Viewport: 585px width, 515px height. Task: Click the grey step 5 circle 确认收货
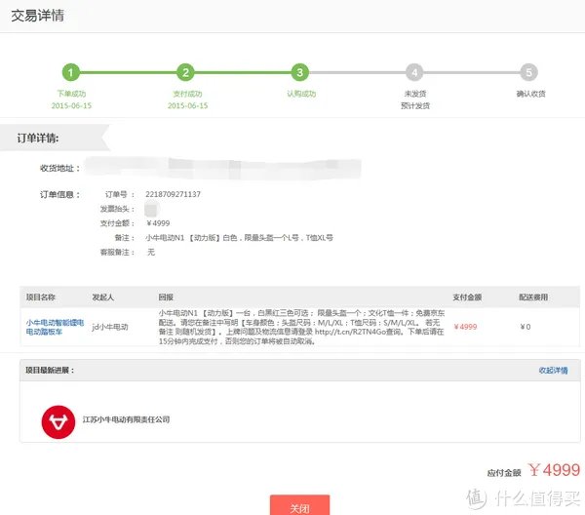(x=529, y=72)
